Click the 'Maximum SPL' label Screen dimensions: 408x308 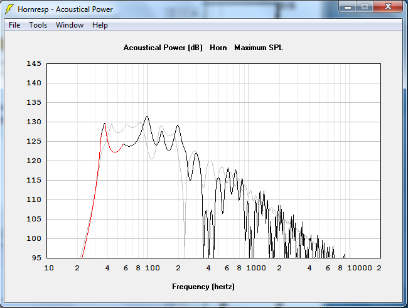(x=259, y=48)
